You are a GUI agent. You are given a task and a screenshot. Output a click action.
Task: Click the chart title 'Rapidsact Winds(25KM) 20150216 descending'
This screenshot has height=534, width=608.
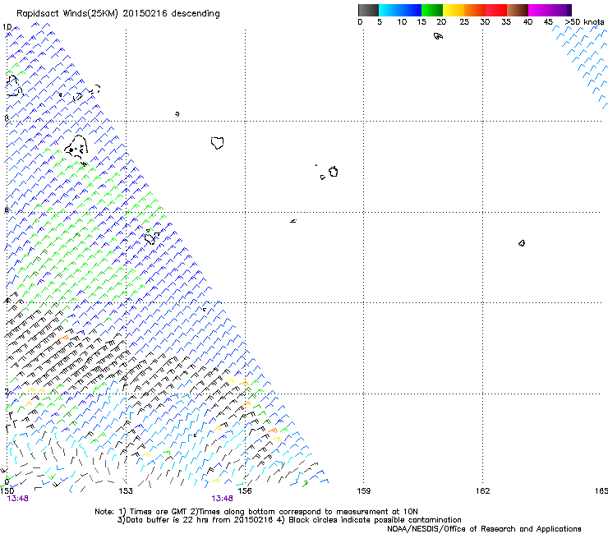(118, 14)
